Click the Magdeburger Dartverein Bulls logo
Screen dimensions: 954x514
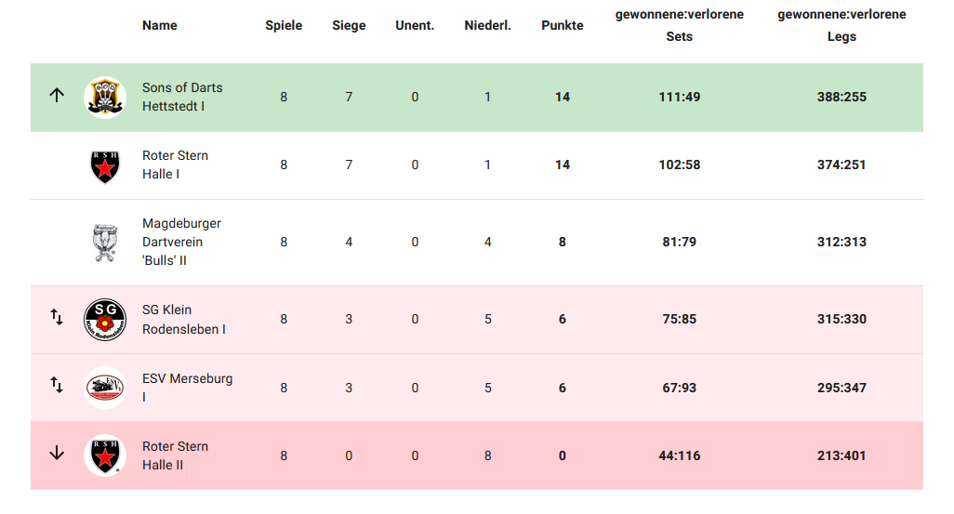[105, 243]
